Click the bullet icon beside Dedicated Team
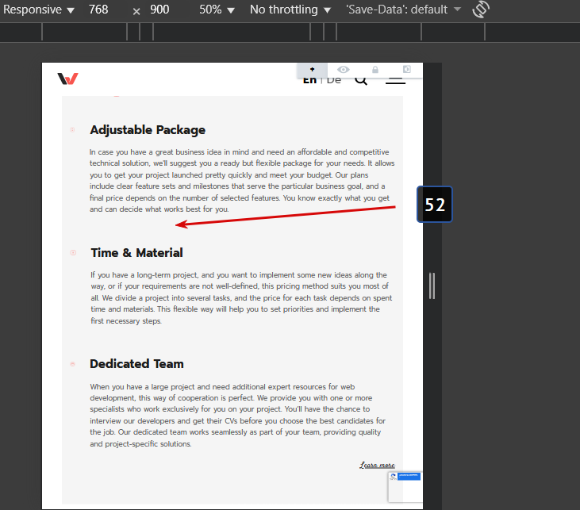The width and height of the screenshot is (580, 510). pyautogui.click(x=72, y=364)
